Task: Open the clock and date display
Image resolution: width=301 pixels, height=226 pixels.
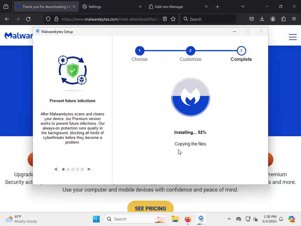Action: 270,219
